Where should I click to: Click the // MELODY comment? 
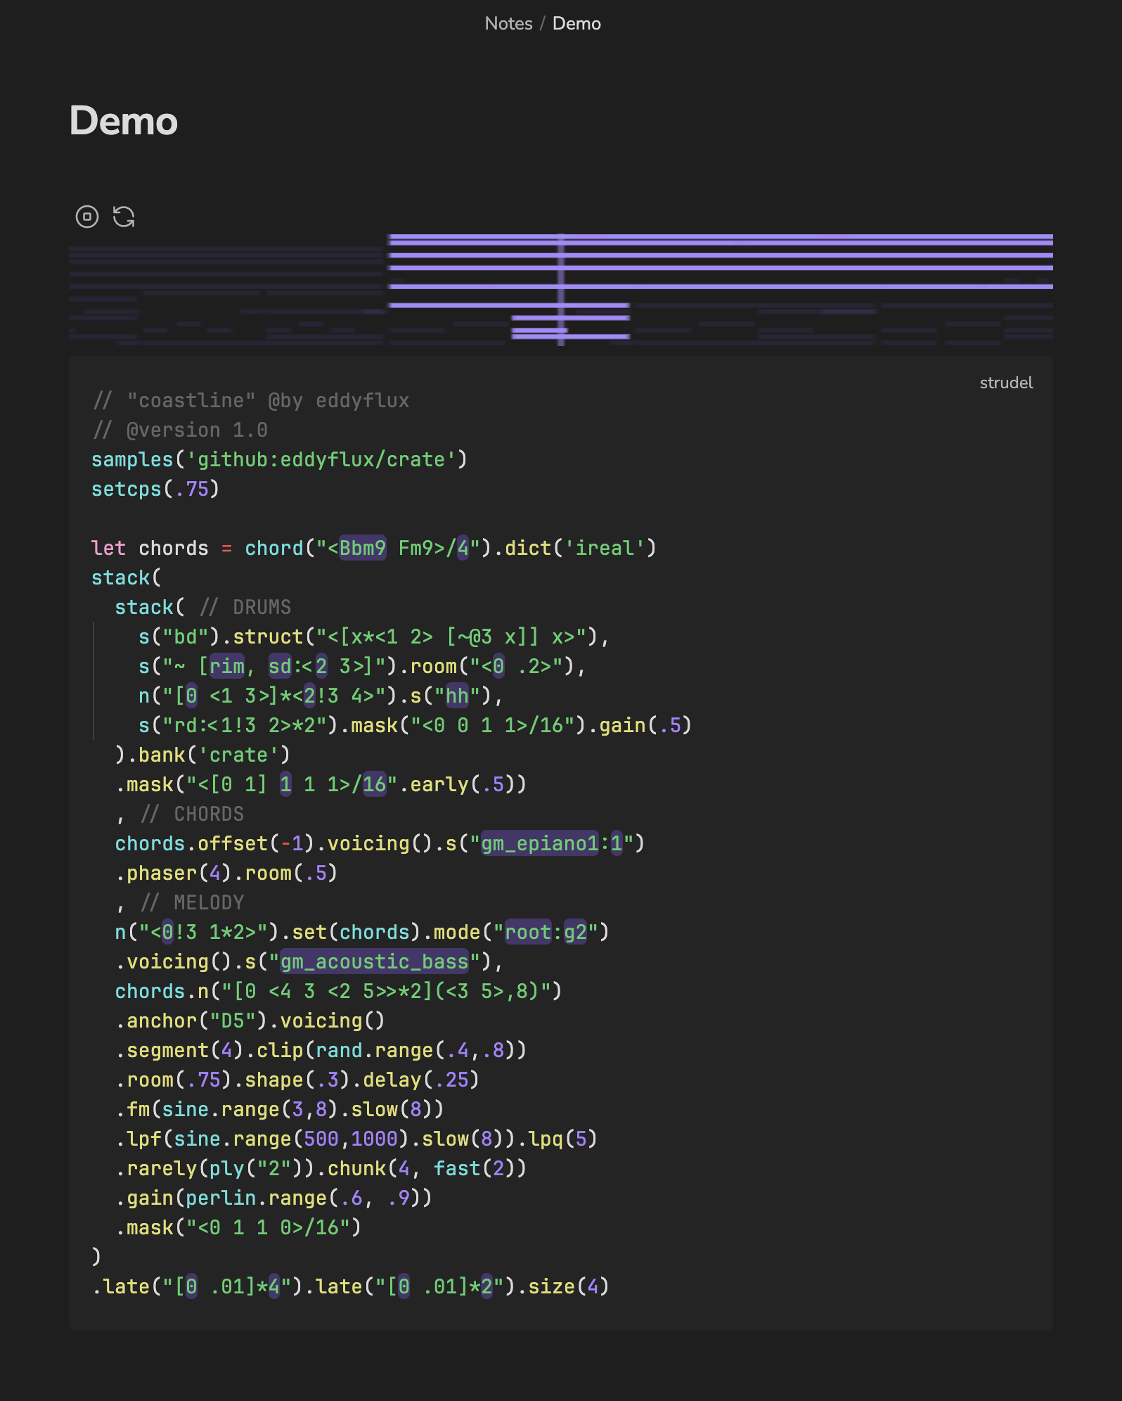pos(192,902)
